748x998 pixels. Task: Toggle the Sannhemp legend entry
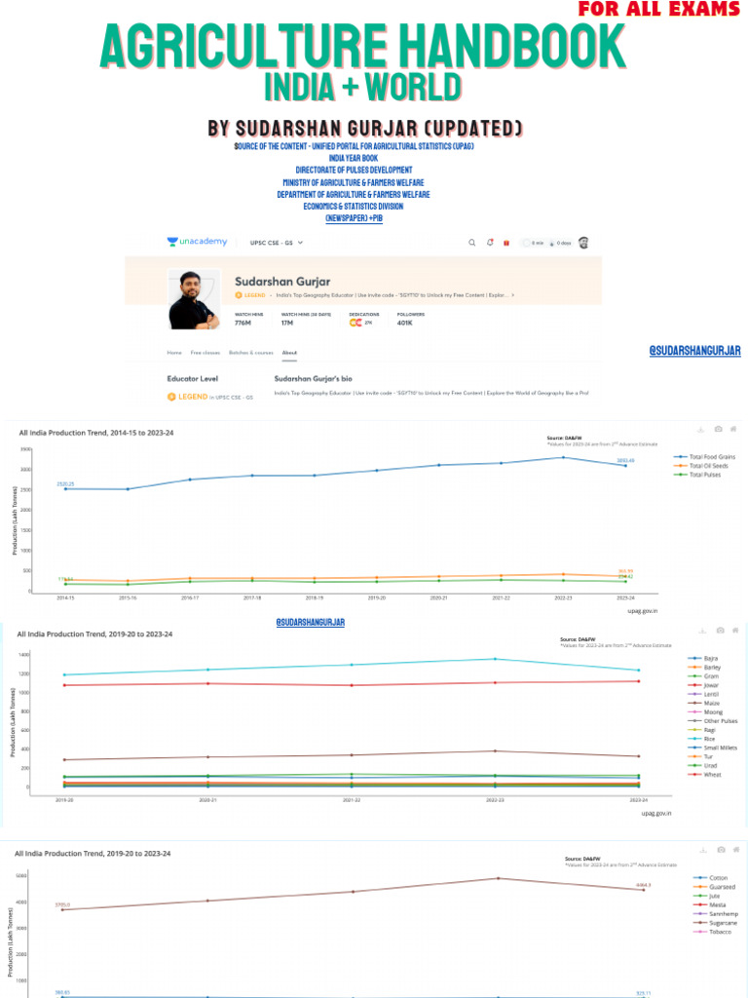[x=716, y=913]
